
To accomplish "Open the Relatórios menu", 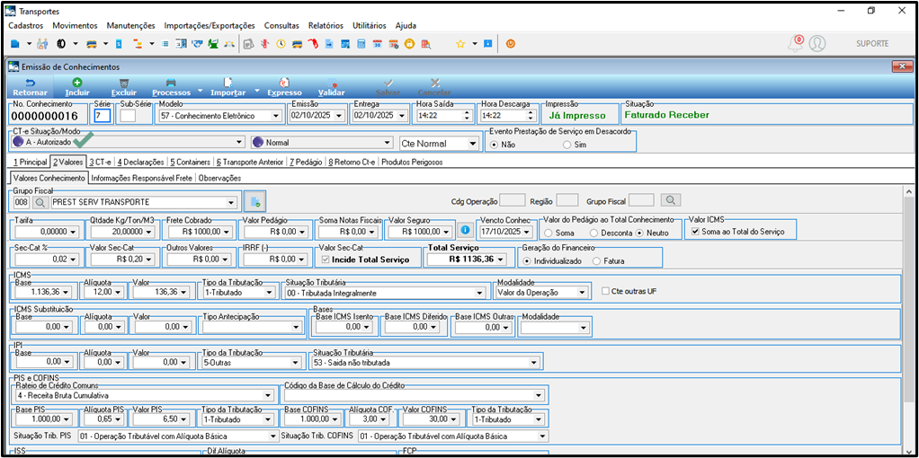I will (x=326, y=26).
